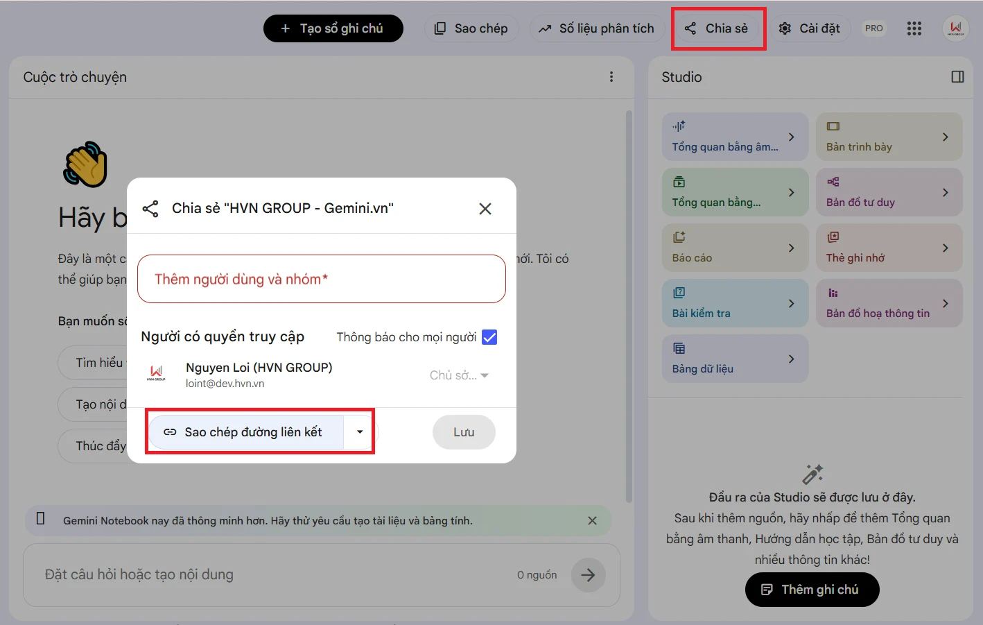Click the Tạo nội dung suggestion chip

93,404
